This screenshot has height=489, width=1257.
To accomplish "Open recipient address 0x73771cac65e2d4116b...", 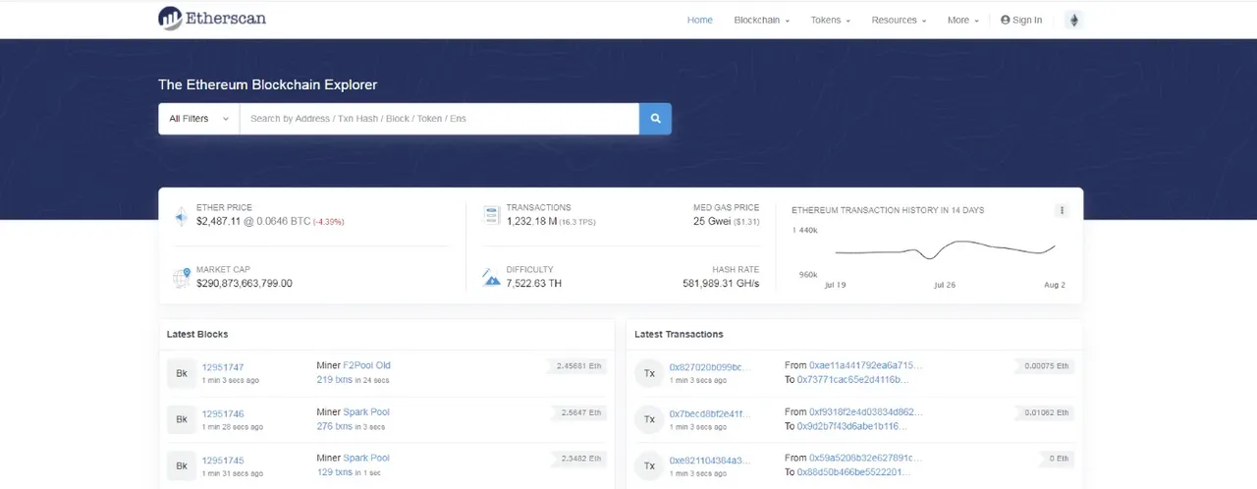I will point(852,379).
